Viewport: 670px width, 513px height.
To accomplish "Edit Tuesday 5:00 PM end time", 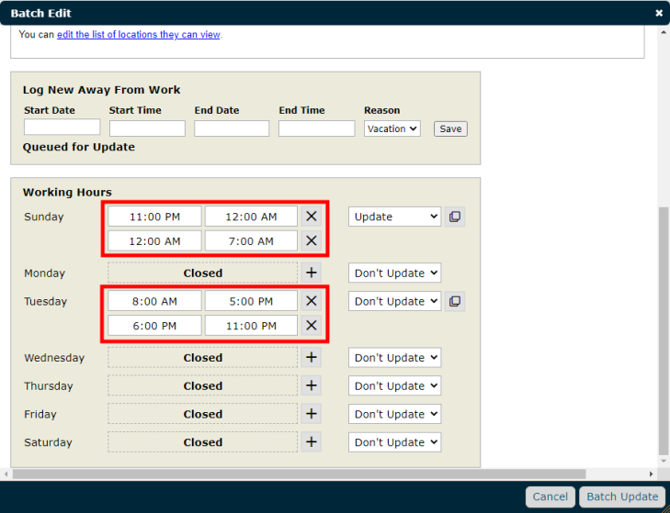I will (251, 301).
